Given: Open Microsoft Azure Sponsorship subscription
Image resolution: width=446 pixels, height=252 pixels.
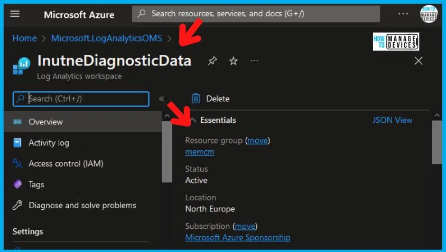Looking at the screenshot, I should (238, 238).
